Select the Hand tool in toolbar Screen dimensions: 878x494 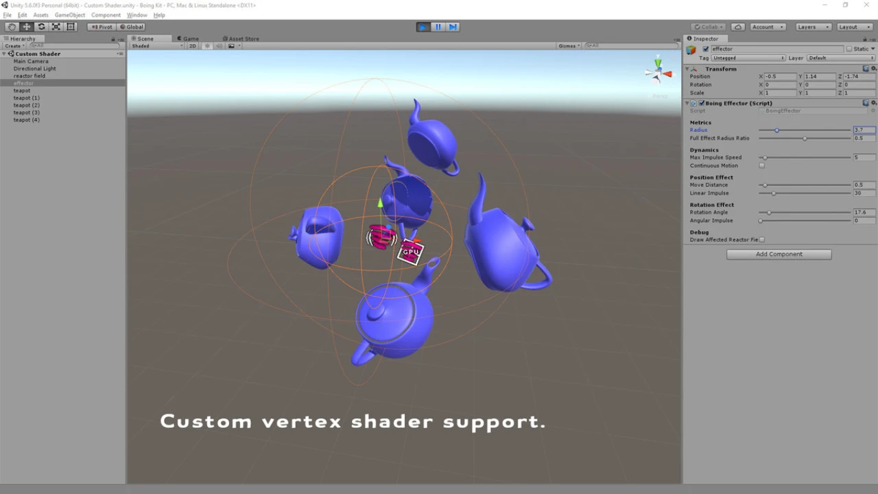pos(12,27)
